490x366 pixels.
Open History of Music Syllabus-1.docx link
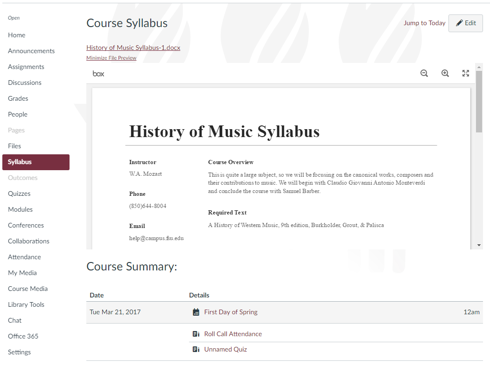[133, 48]
